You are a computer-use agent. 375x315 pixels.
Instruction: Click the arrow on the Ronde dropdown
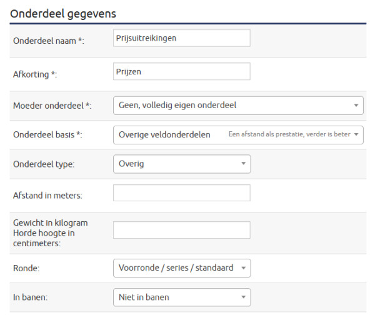pyautogui.click(x=243, y=267)
